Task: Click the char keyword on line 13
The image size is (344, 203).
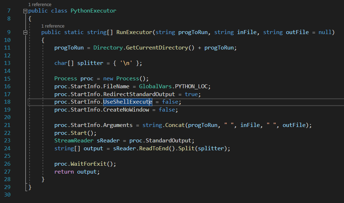Action: point(61,63)
